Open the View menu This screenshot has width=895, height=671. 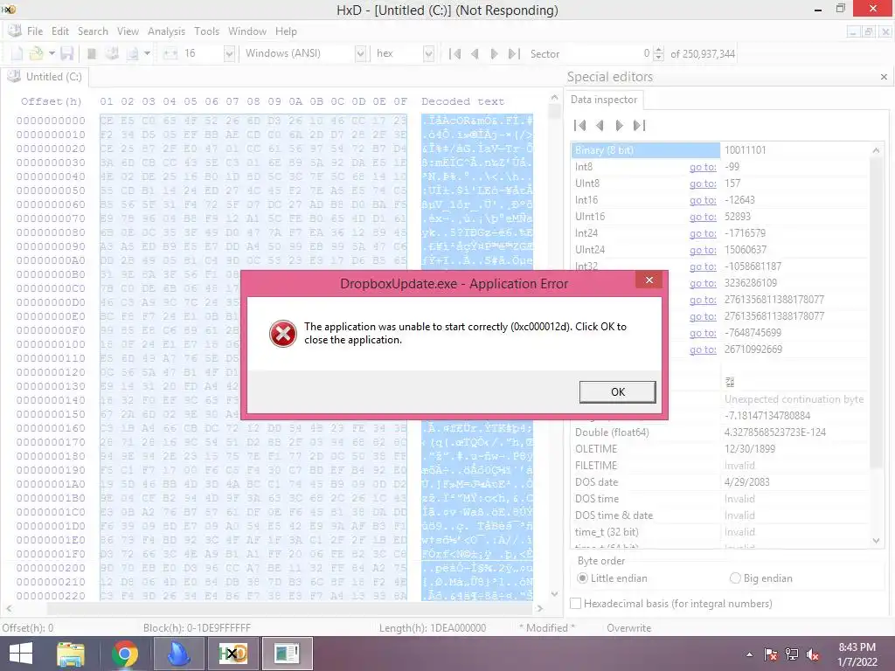pos(128,31)
